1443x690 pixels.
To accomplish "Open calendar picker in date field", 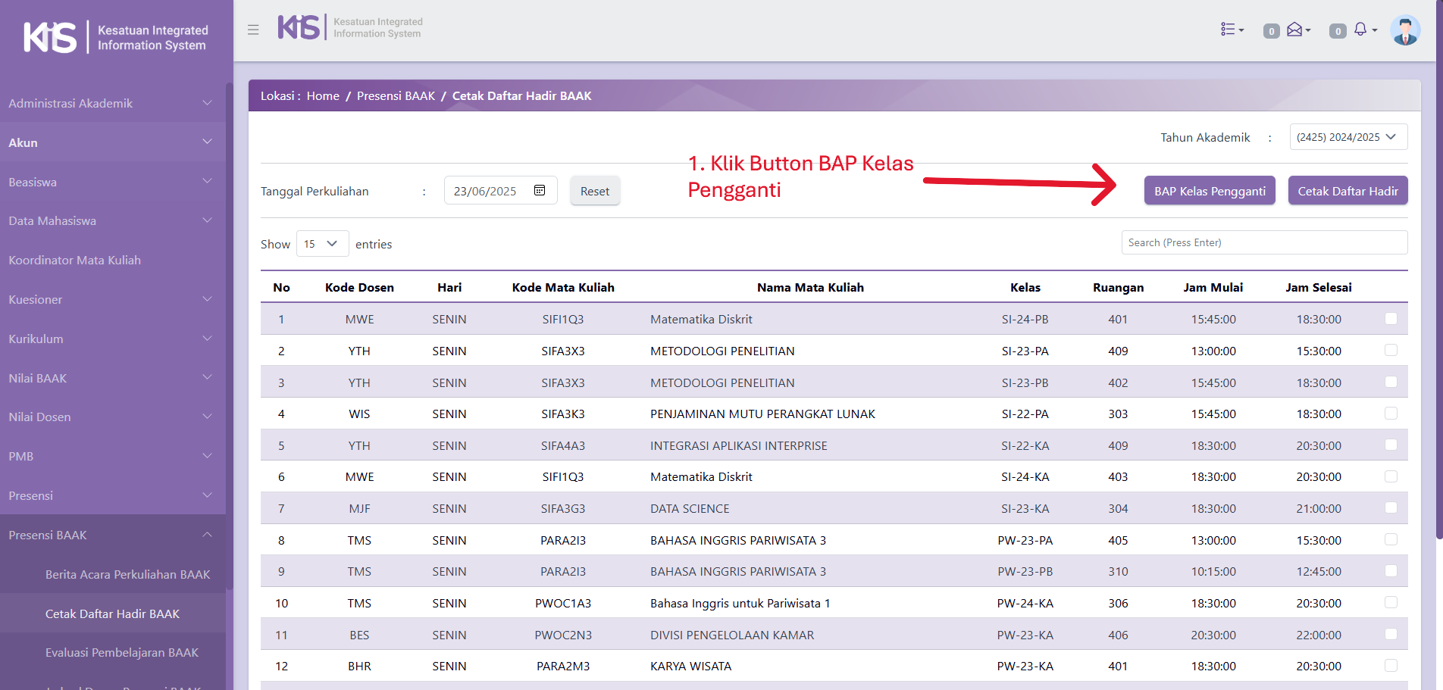I will (x=540, y=190).
